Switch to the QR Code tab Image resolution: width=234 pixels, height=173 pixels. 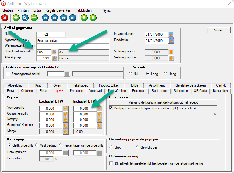200,91
